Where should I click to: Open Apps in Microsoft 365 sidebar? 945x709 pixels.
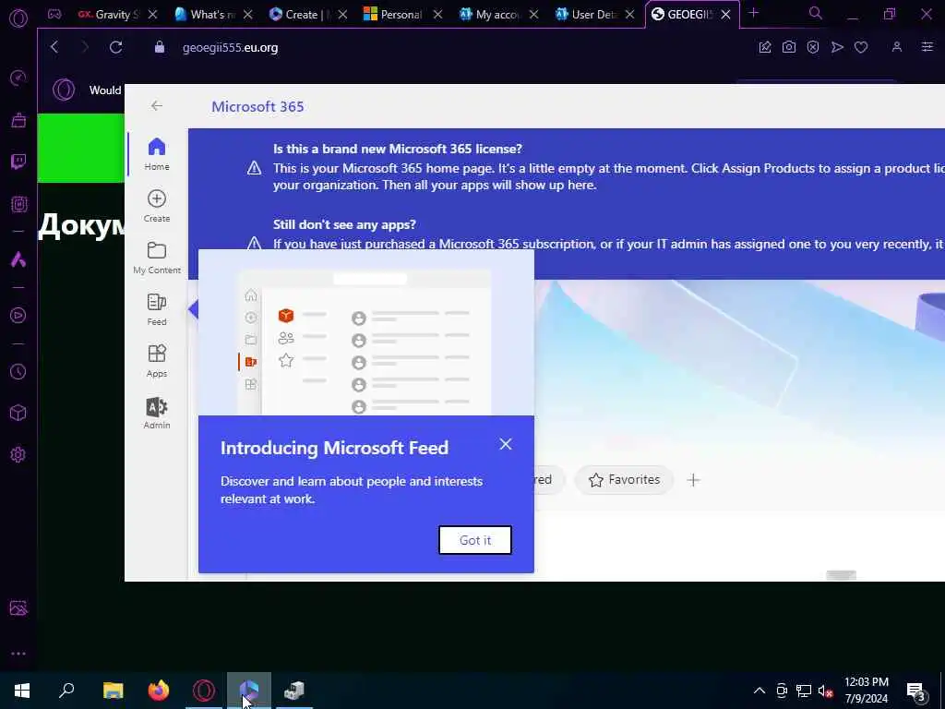tap(157, 362)
